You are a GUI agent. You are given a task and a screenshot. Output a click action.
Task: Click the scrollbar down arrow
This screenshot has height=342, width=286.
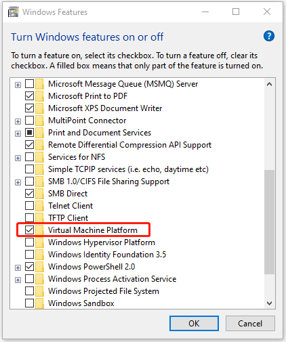click(x=269, y=303)
